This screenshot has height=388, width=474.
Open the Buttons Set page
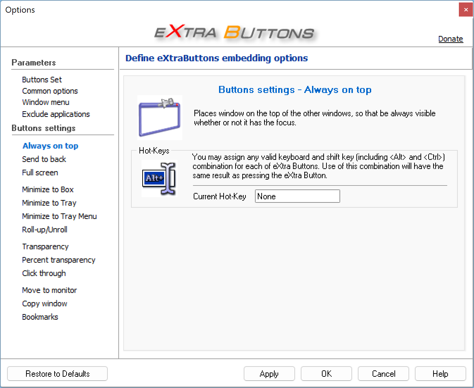pos(42,80)
